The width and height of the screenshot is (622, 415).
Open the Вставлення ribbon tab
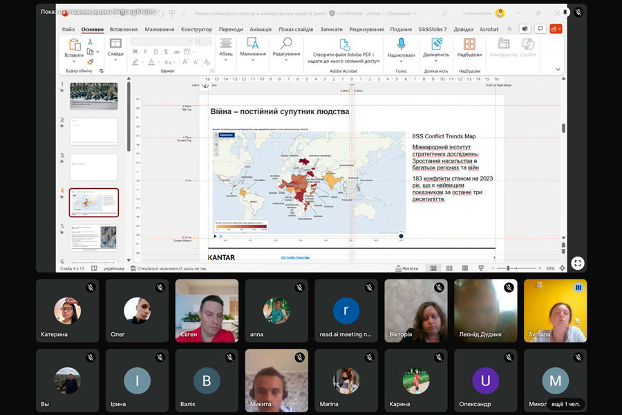click(x=123, y=29)
